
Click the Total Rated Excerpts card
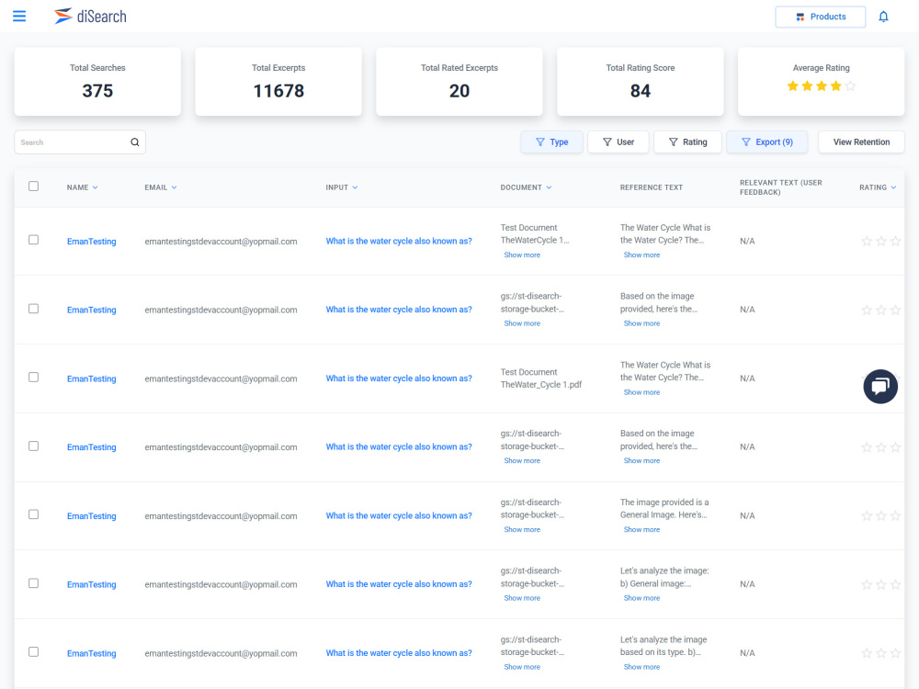459,82
